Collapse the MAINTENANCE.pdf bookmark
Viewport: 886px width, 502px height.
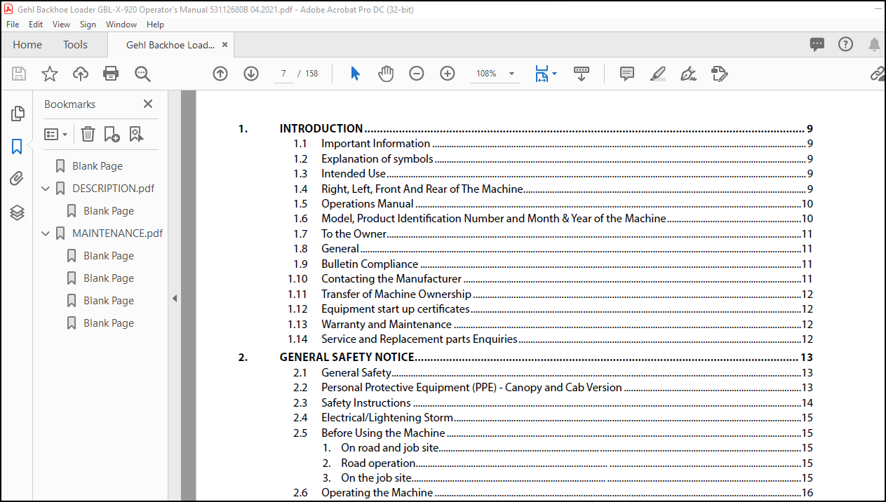click(x=46, y=233)
